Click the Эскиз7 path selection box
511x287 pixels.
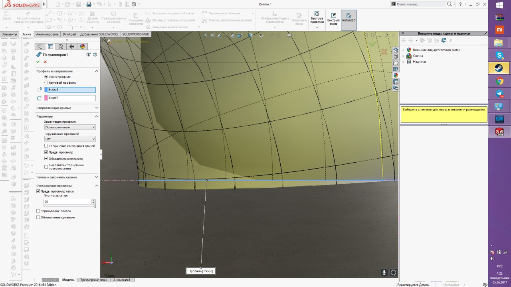71,98
